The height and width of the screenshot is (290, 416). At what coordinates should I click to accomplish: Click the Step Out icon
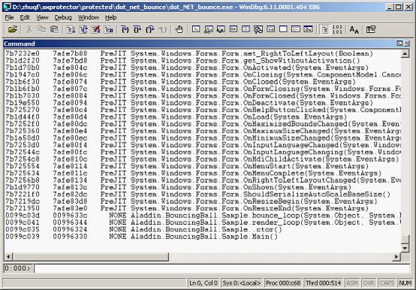(150, 29)
